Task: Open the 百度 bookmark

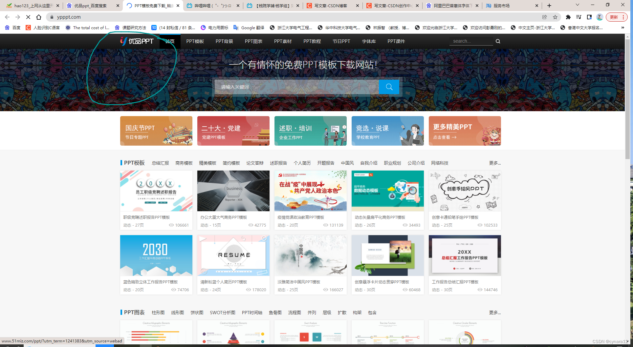Action: (13, 28)
